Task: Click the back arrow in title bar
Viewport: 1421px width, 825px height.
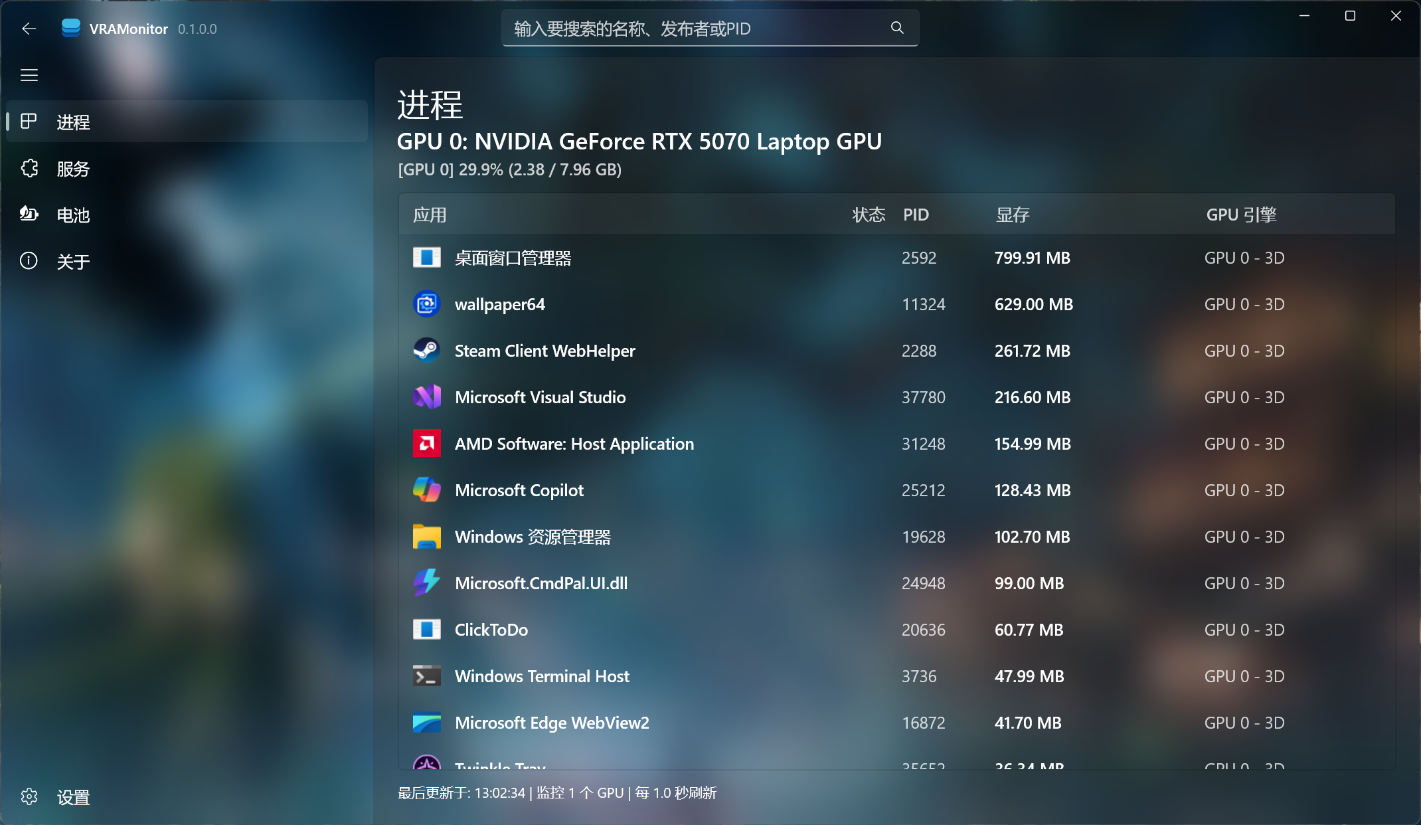Action: click(29, 29)
